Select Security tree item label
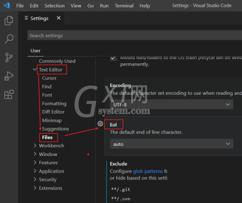The width and height of the screenshot is (242, 203). (x=48, y=180)
